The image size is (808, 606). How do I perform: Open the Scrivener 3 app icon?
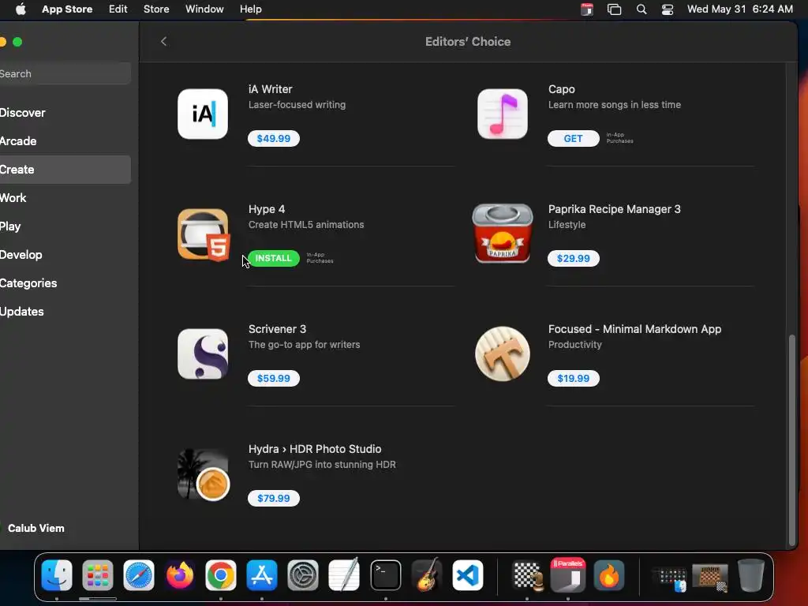[203, 354]
